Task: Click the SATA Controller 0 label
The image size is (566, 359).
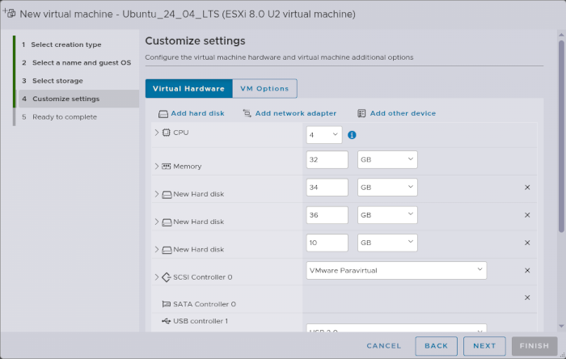Action: (x=205, y=304)
